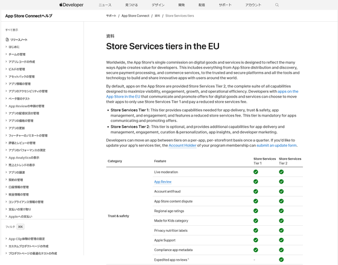Click the App Store Connectヘルプ title

click(x=29, y=16)
